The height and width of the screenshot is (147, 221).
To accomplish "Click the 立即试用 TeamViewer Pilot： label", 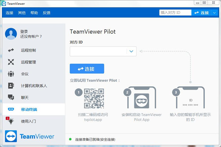I will [95, 80].
